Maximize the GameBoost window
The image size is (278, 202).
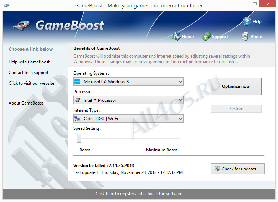pyautogui.click(x=255, y=4)
